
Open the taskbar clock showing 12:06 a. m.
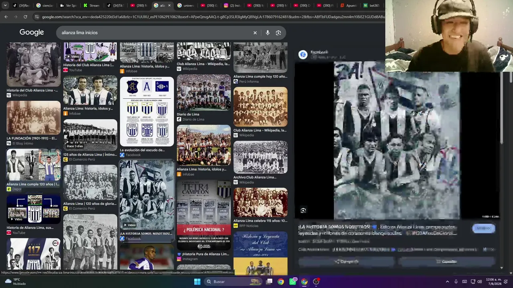coord(493,282)
